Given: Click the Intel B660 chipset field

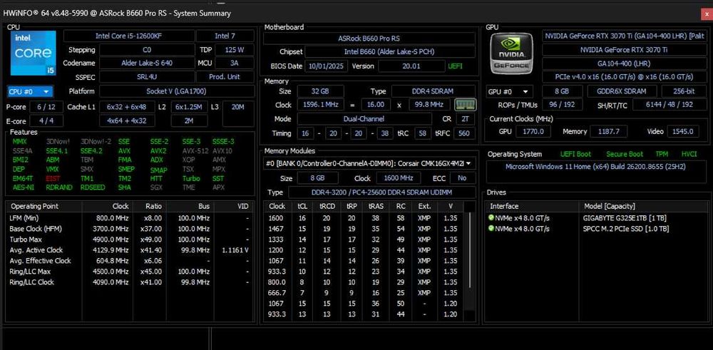Looking at the screenshot, I should [x=390, y=52].
